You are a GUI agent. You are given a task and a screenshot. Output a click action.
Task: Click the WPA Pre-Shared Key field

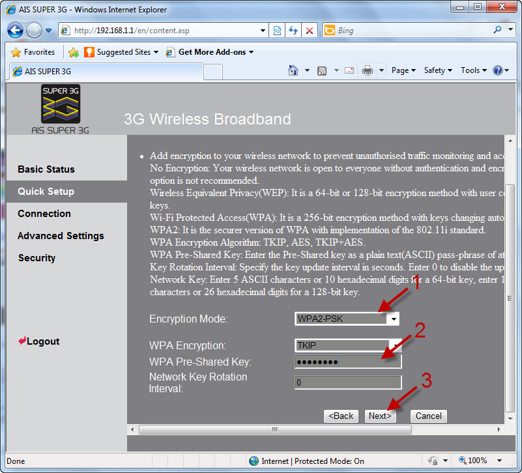[x=348, y=362]
